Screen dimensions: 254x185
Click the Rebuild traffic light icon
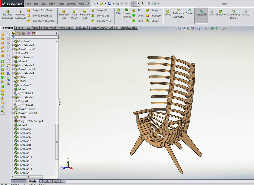[x=142, y=4]
